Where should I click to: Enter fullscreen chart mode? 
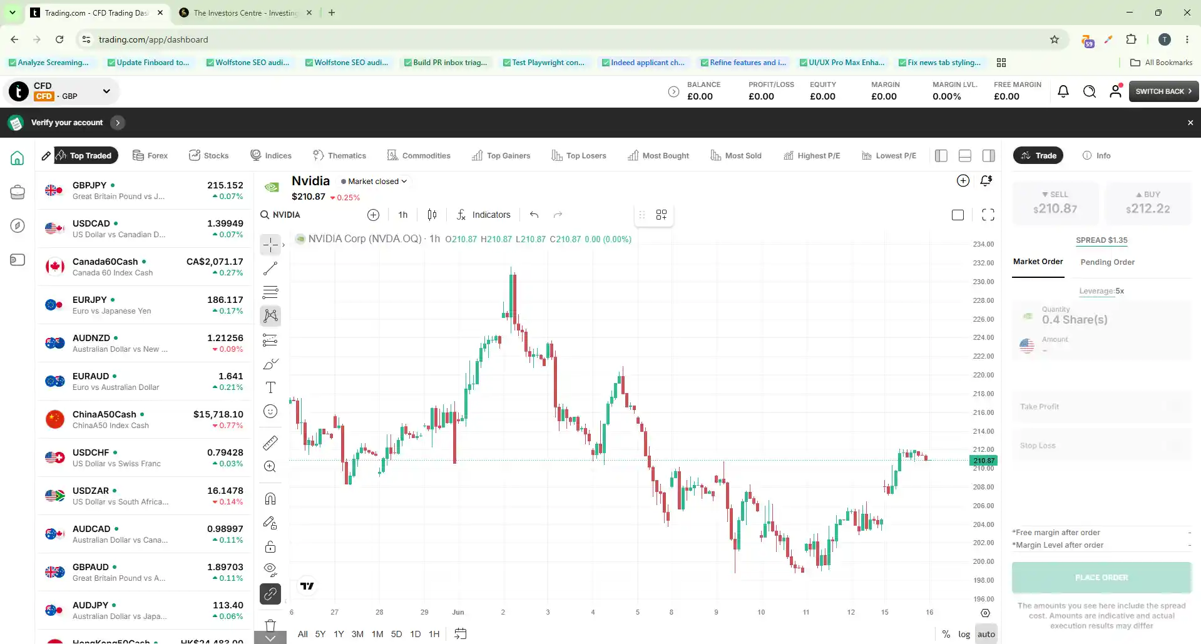988,215
